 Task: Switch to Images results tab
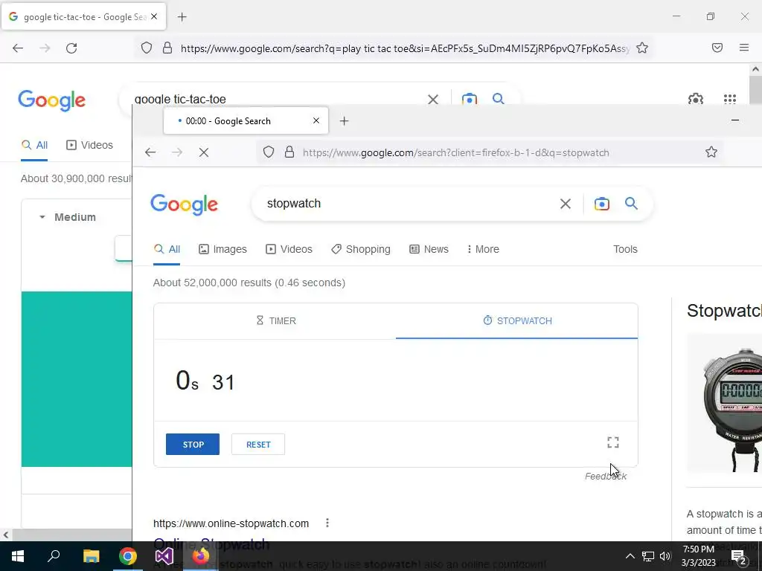pyautogui.click(x=222, y=249)
